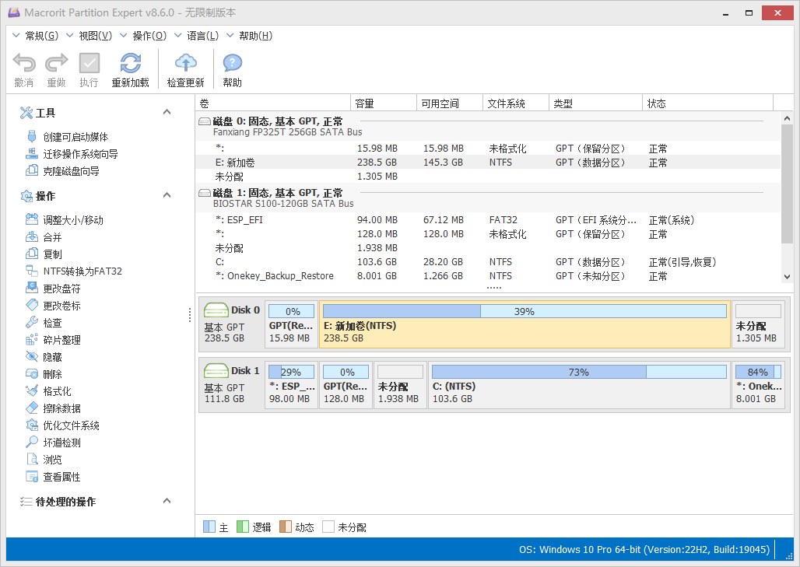Select 磁盘 0 header row
Viewport: 800px width, 567px height.
[488, 127]
